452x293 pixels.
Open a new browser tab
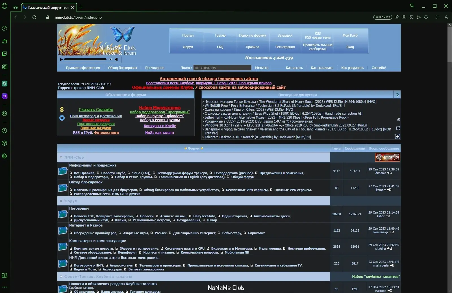coord(81,7)
